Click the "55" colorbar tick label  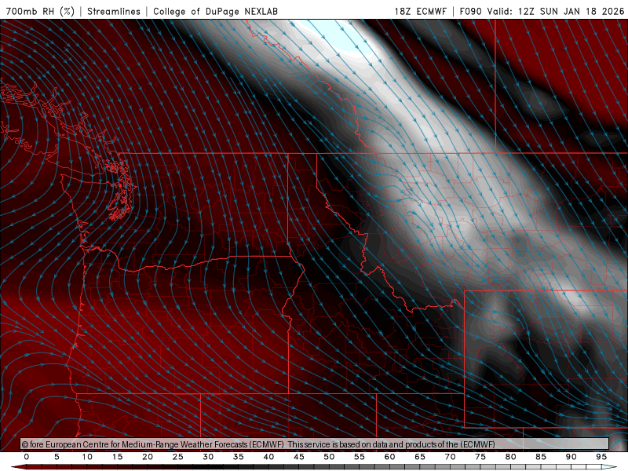tap(360, 457)
